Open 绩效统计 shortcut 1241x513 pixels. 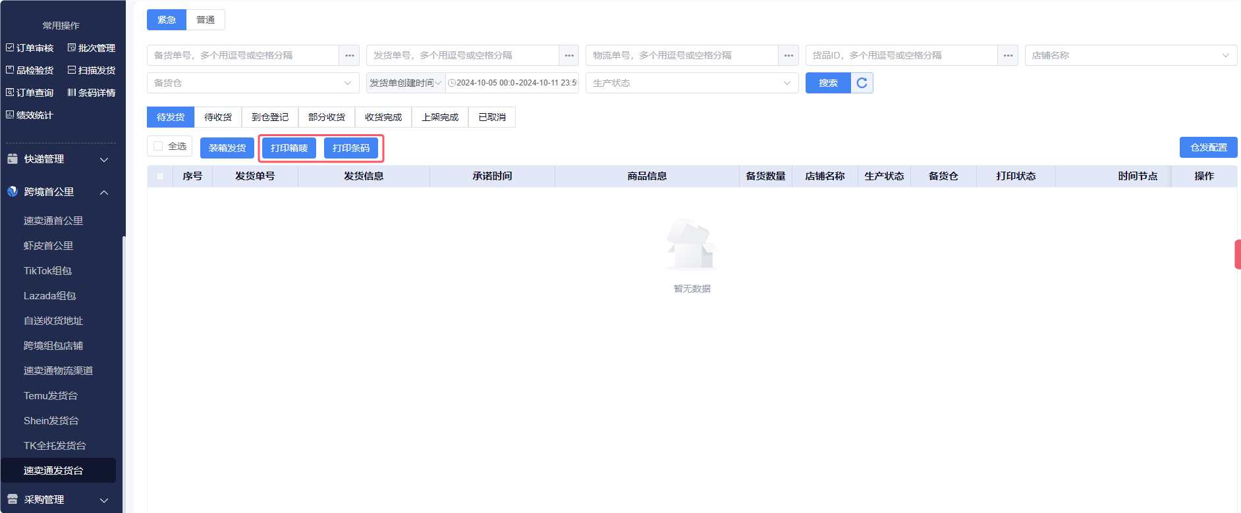[x=30, y=115]
